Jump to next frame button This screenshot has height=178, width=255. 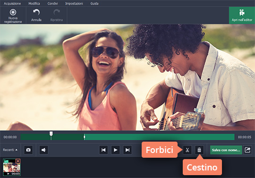tap(127, 150)
